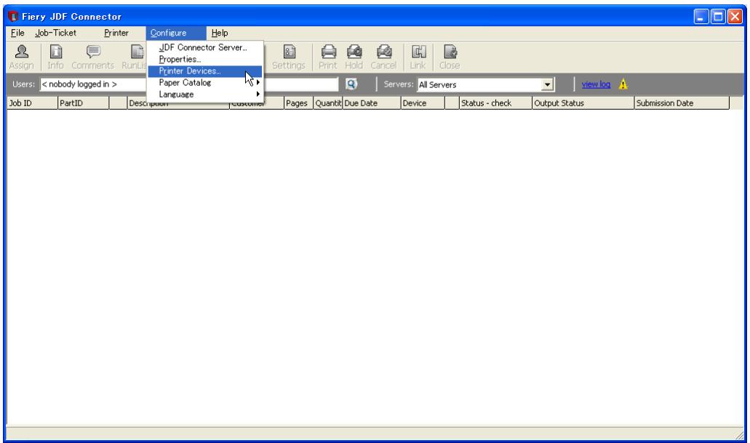Sort by Due Date column header

tap(371, 103)
